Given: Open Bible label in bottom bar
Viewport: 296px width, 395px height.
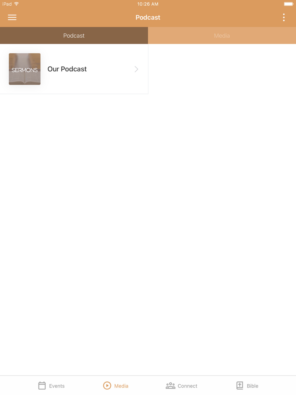Looking at the screenshot, I should coord(252,386).
